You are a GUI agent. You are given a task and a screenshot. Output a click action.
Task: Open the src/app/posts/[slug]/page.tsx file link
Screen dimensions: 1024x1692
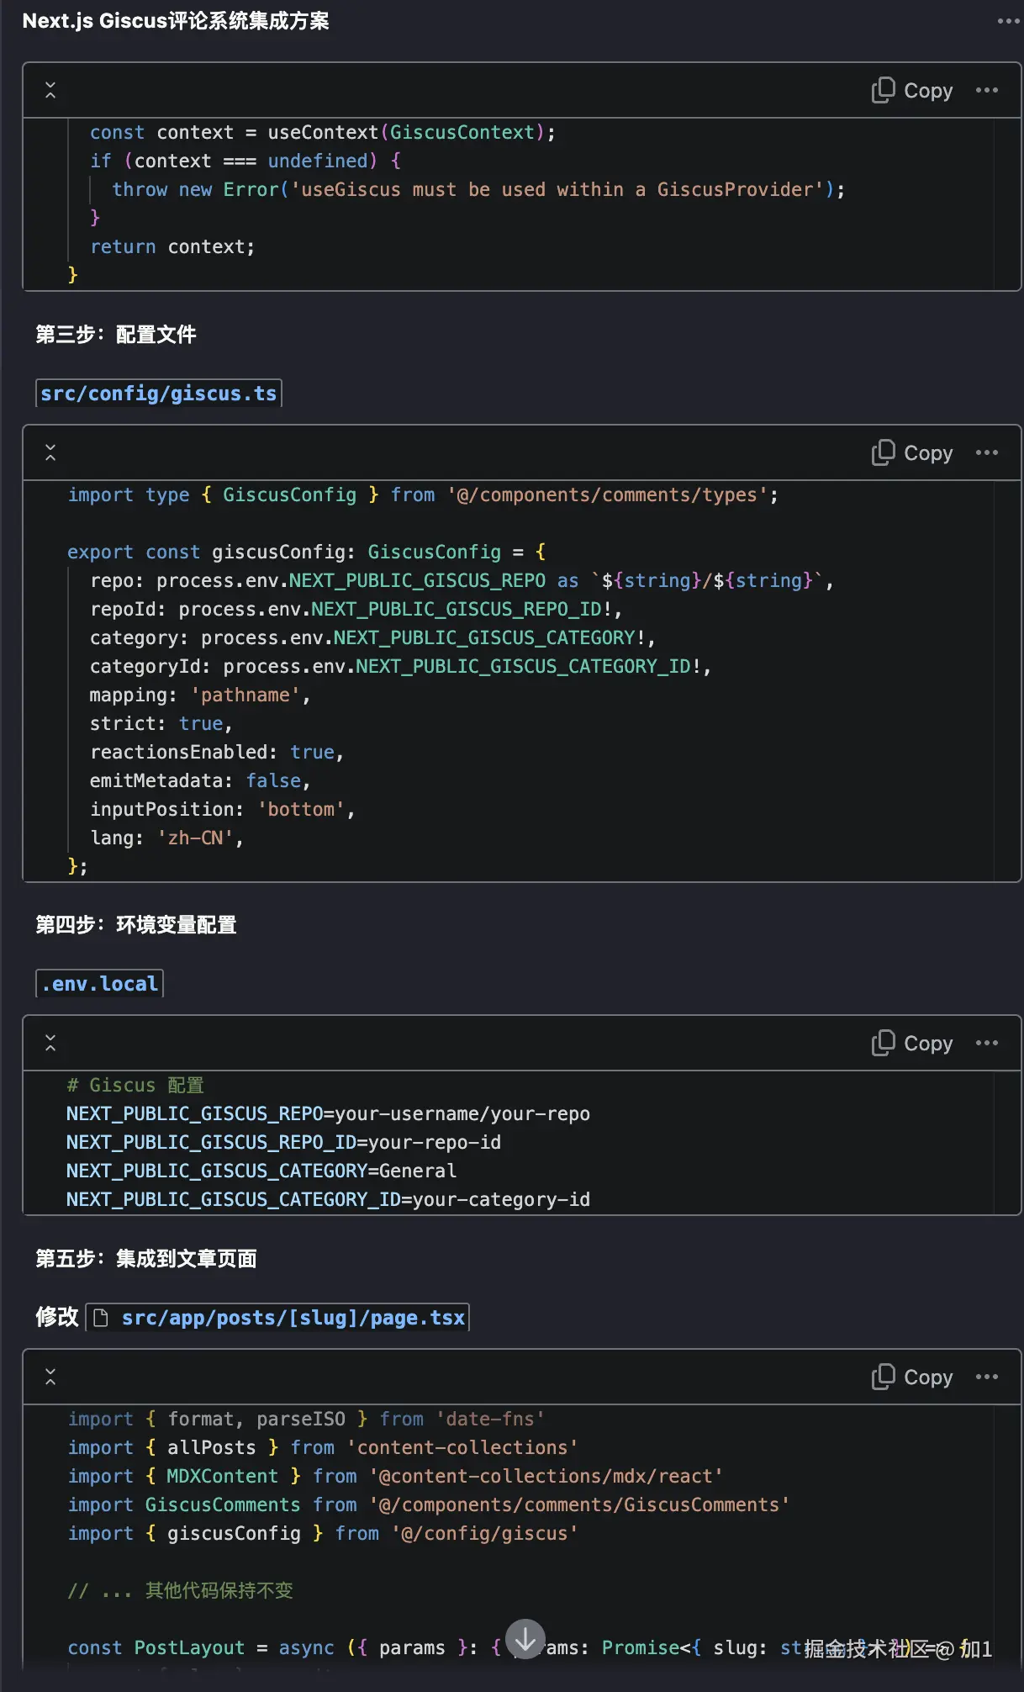click(293, 1318)
